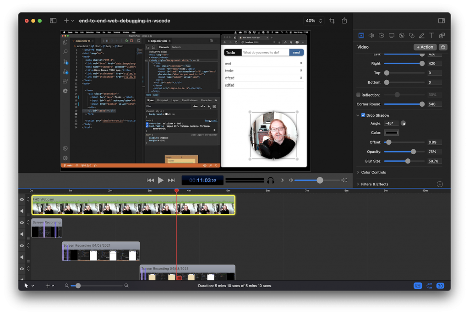Open the dashed circle timing properties tab
469x315 pixels.
click(x=382, y=36)
